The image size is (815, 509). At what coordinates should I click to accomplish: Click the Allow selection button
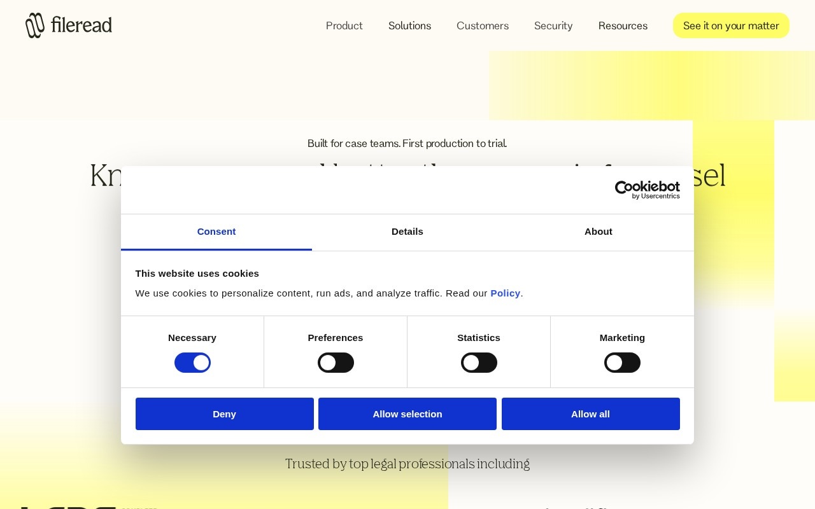pos(407,414)
